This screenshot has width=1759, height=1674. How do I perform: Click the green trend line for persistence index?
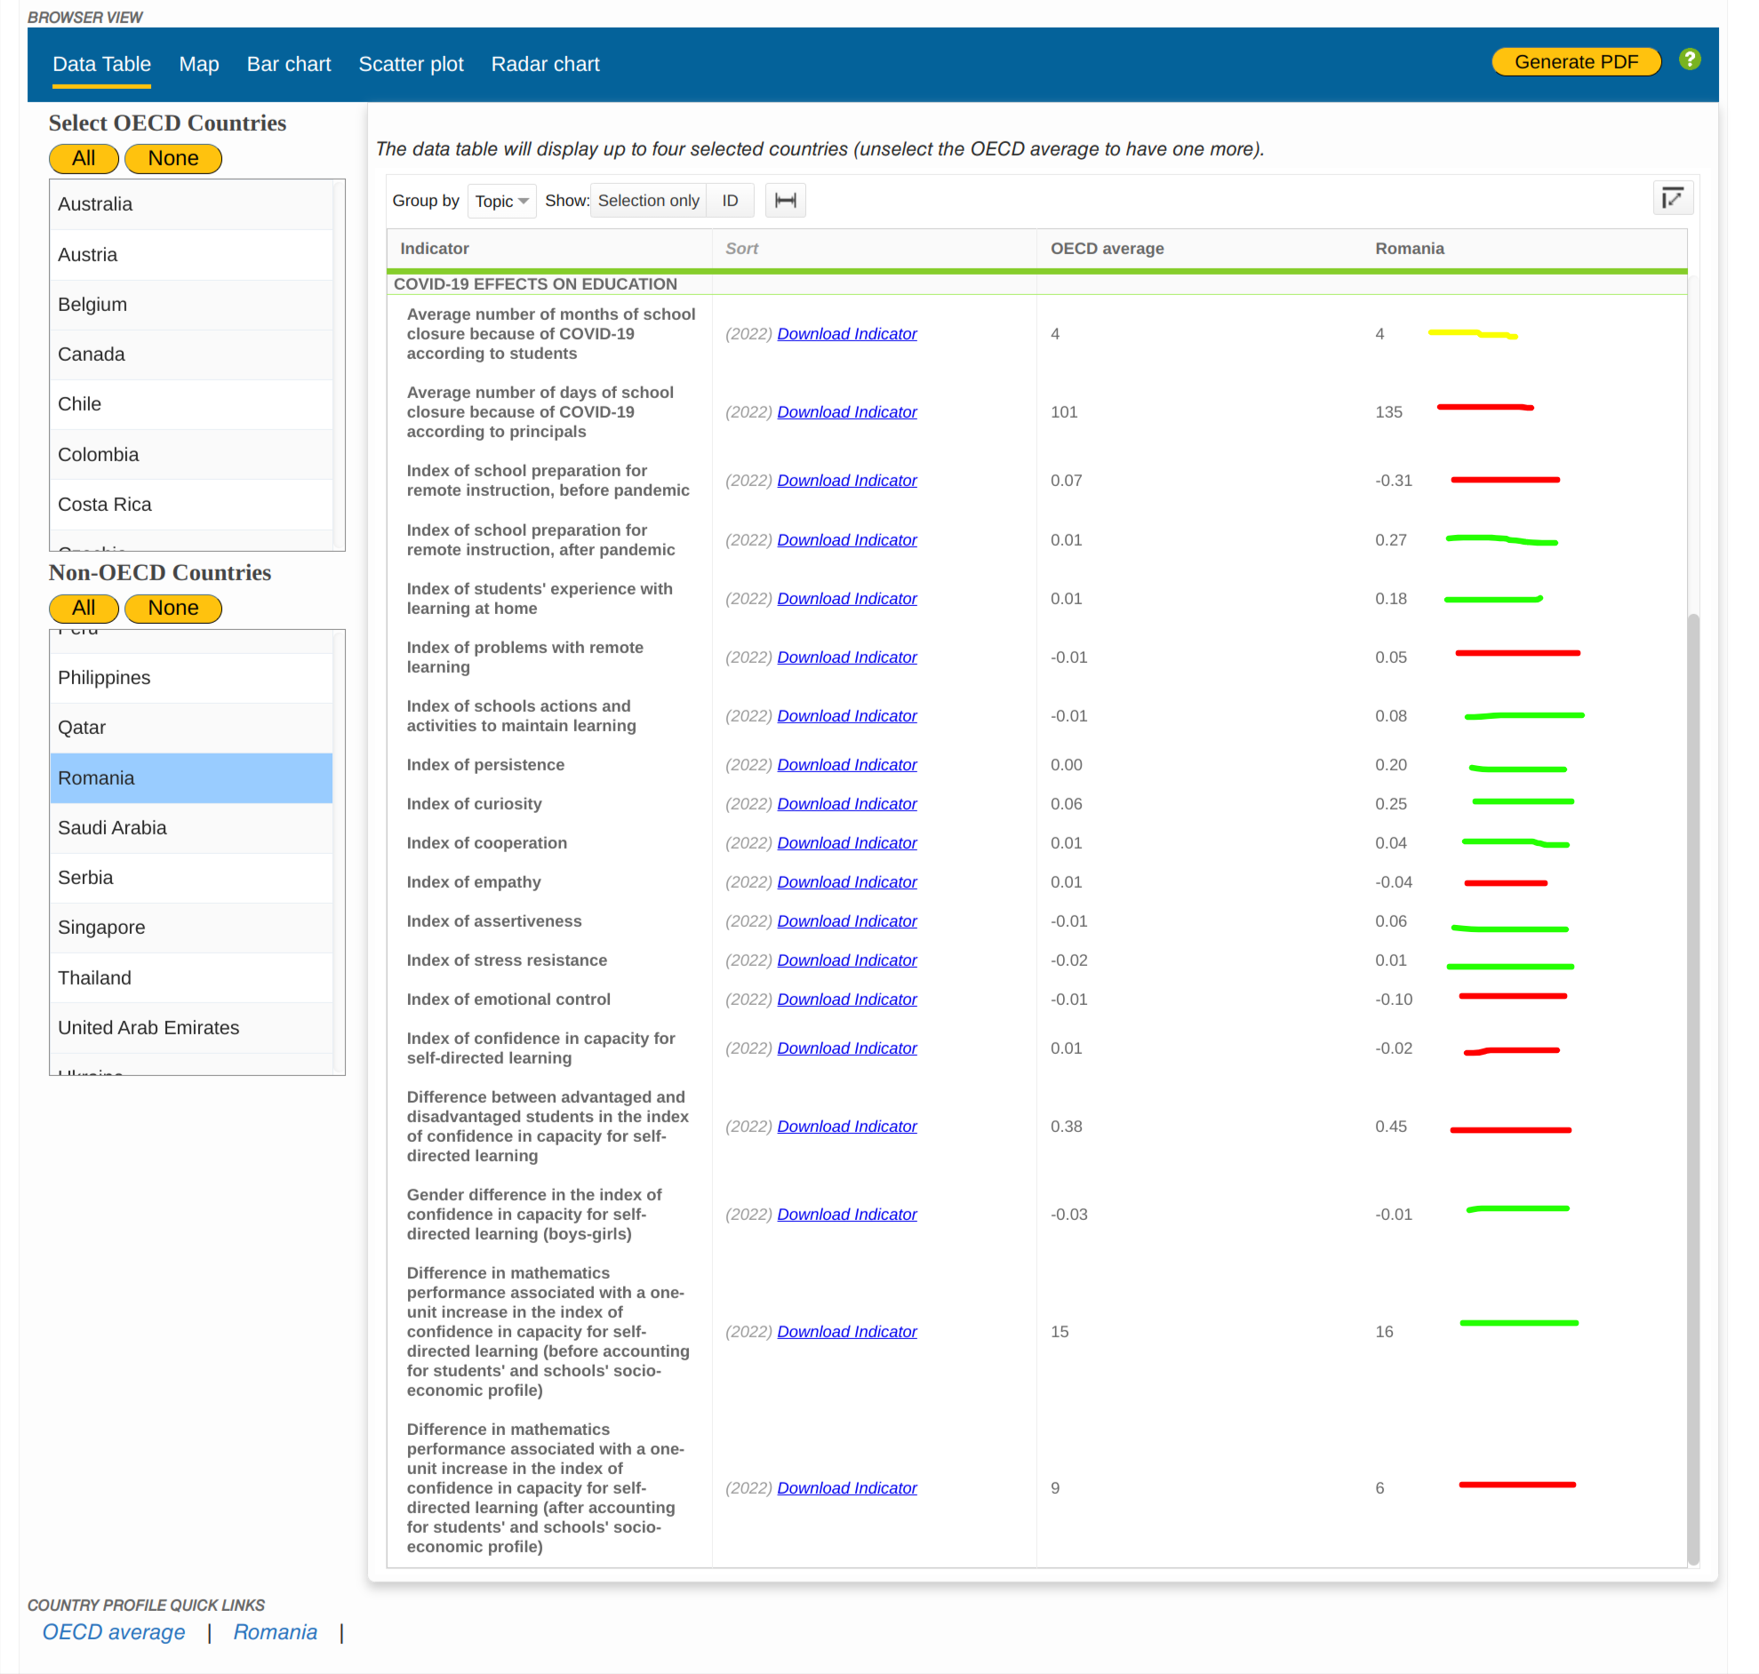[x=1517, y=769]
